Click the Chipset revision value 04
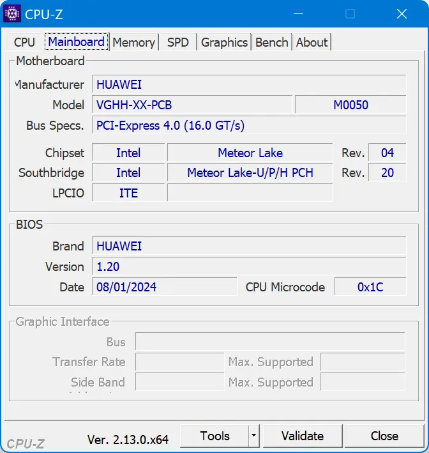 [387, 153]
